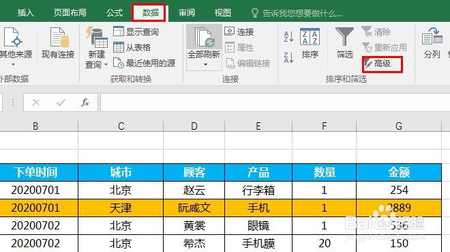
Task: Cancel entry with formula bar X
Action: coord(36,102)
